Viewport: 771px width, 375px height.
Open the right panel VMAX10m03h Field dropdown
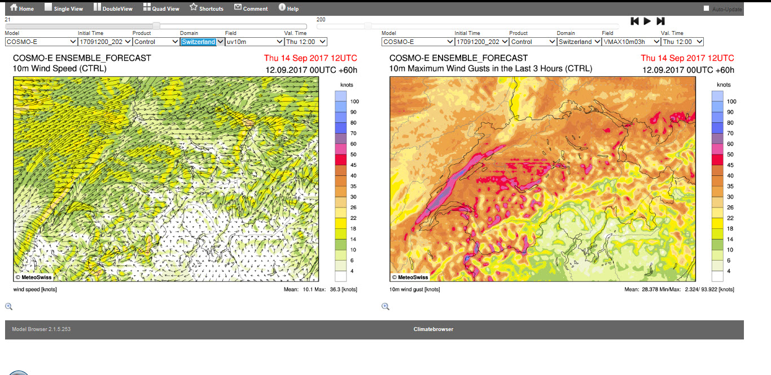[630, 42]
